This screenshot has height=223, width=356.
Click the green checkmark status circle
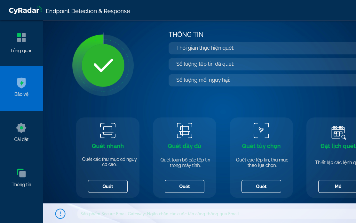[x=103, y=65]
